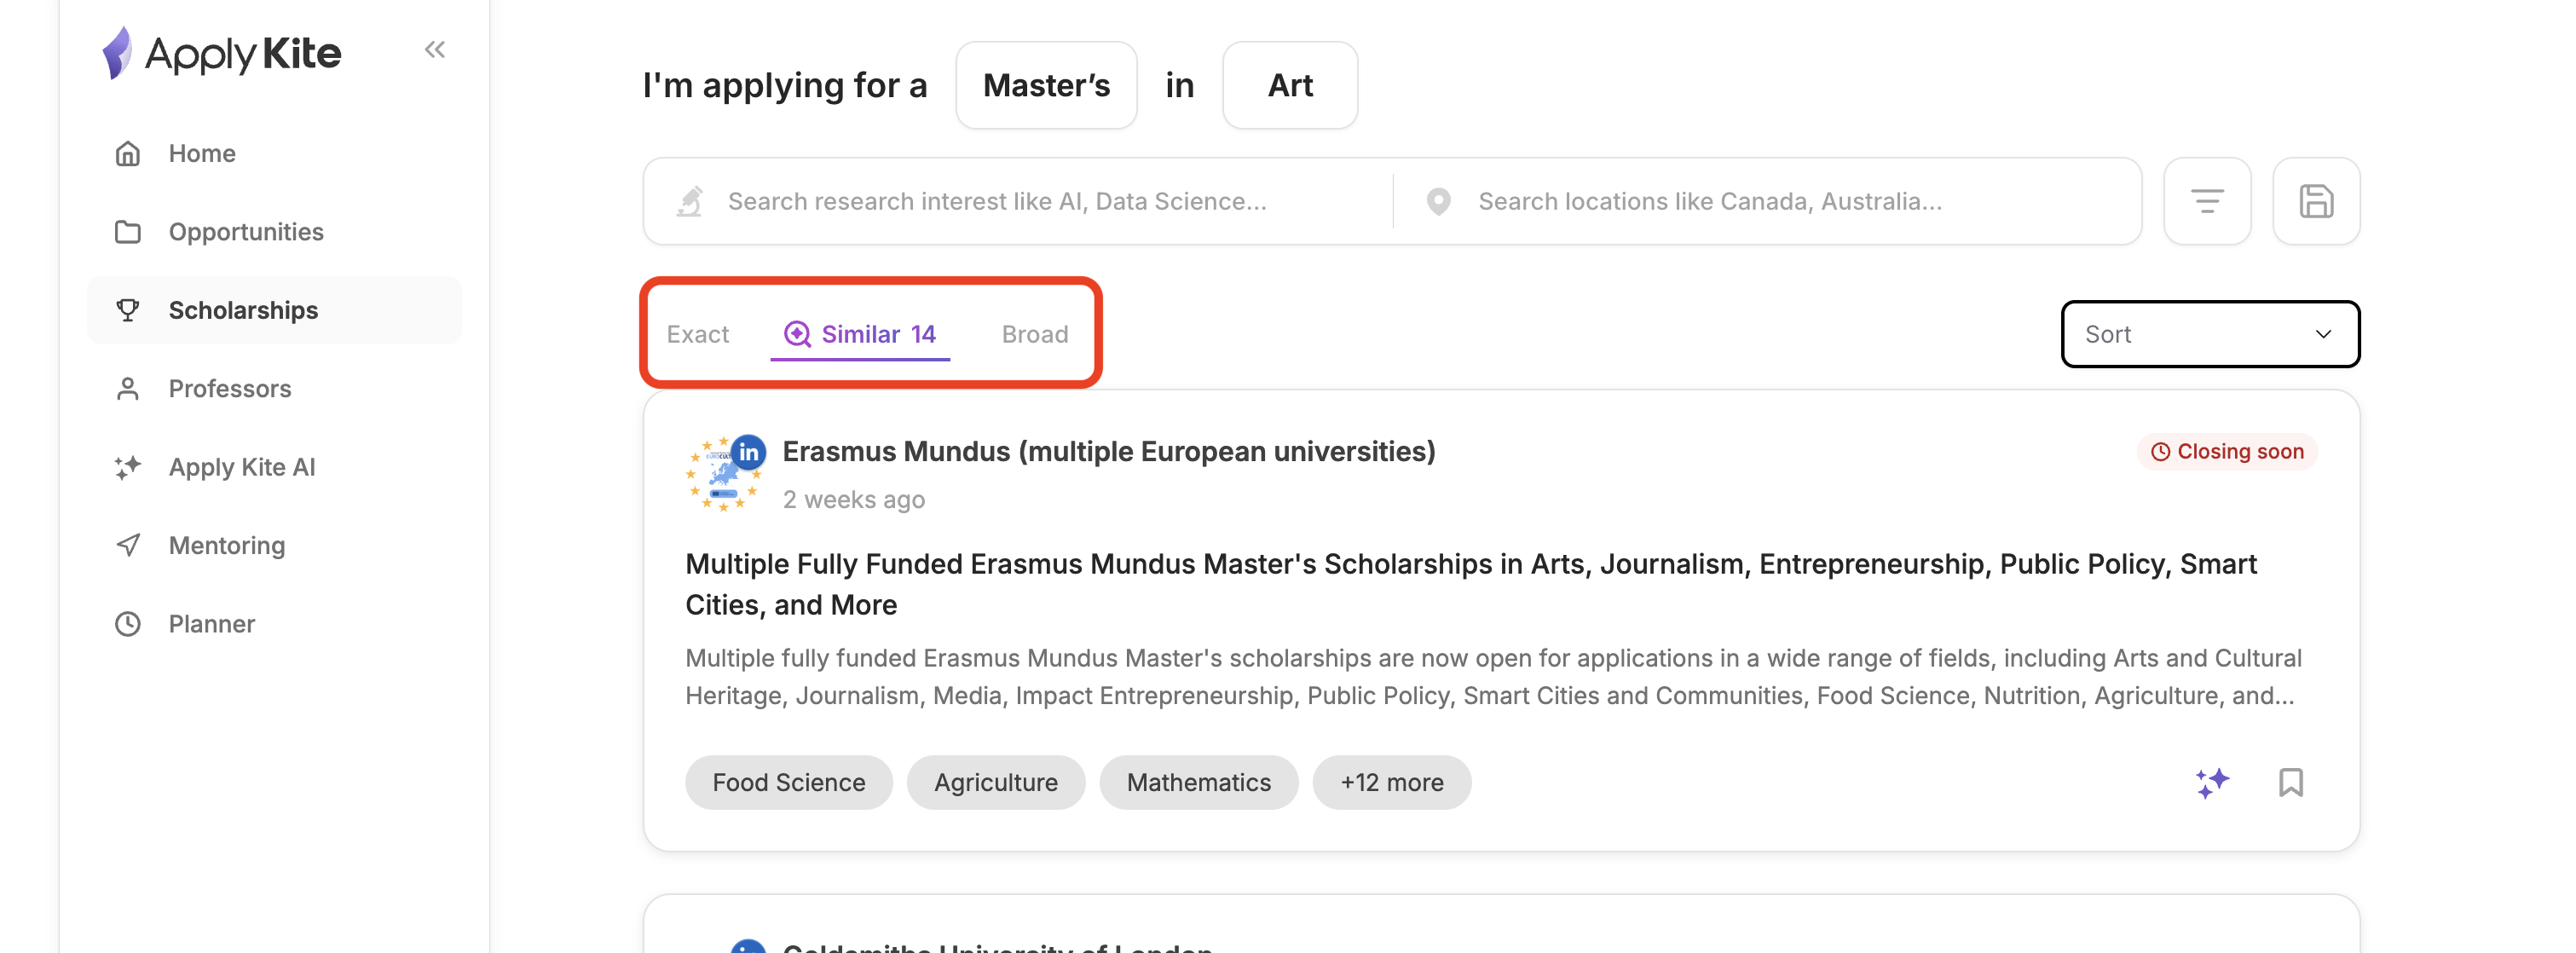Click the AI sparkle icon on scholarship card
The image size is (2576, 953).
(x=2212, y=782)
